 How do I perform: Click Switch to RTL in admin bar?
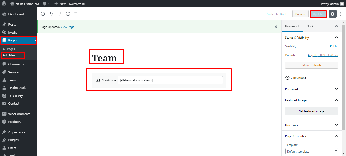click(x=78, y=4)
